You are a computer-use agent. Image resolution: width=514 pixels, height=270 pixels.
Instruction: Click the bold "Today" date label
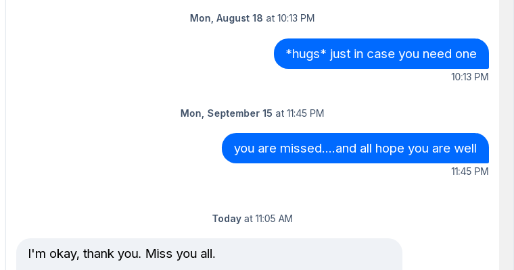[x=227, y=219]
